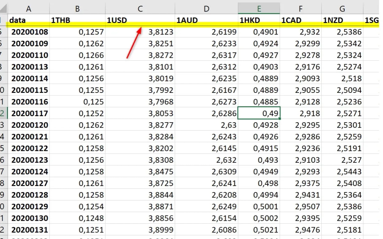
Task: Click the column G header
Action: tap(342, 9)
